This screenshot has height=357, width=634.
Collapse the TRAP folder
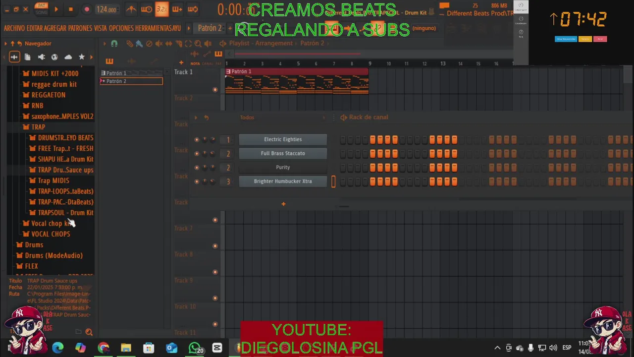tap(34, 127)
